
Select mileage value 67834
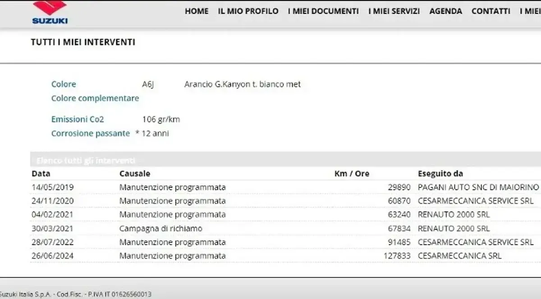[x=399, y=229]
